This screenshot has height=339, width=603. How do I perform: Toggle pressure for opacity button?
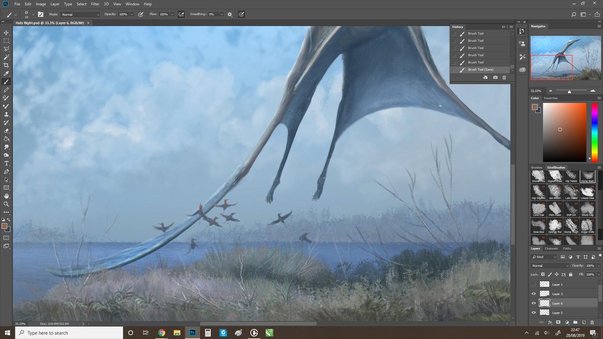click(140, 15)
